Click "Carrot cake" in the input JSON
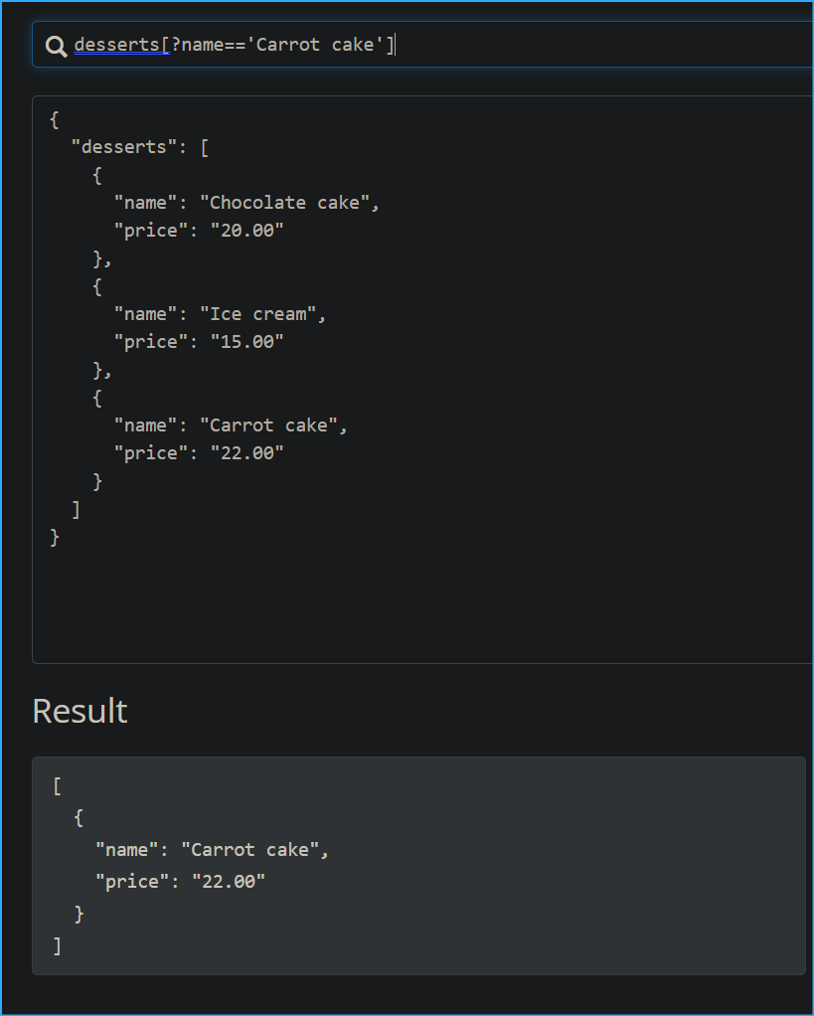The height and width of the screenshot is (1016, 814). coord(272,425)
